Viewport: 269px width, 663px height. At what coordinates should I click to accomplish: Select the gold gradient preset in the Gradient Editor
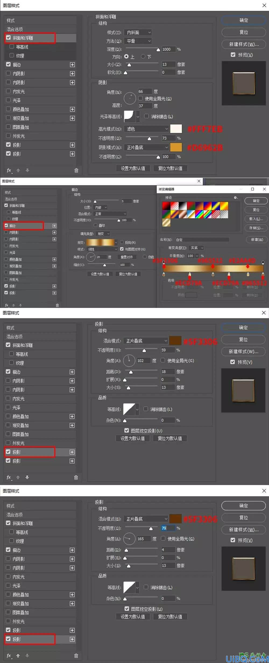(x=166, y=223)
